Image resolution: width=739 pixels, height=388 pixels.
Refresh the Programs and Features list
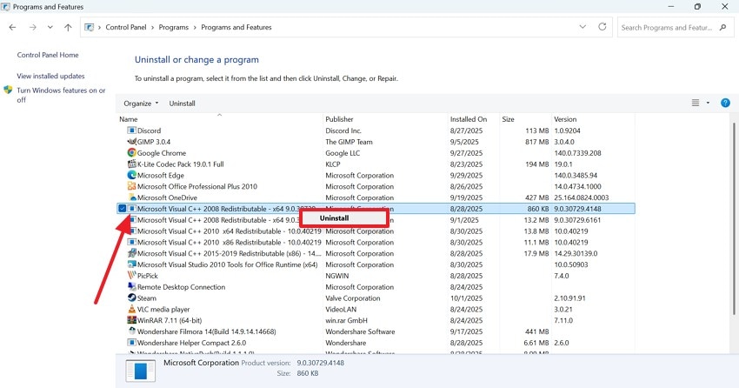603,27
